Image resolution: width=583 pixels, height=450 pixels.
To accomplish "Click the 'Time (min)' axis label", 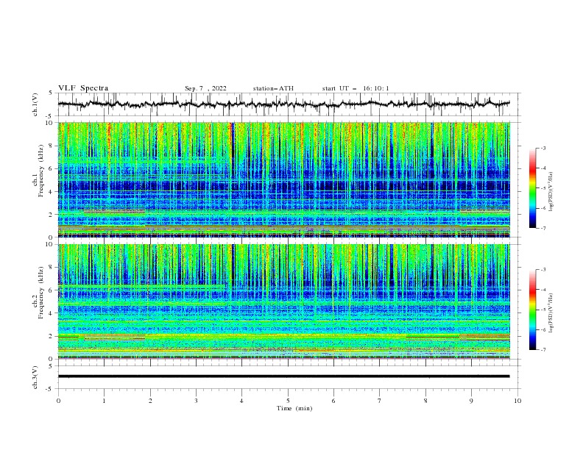I will pyautogui.click(x=294, y=408).
